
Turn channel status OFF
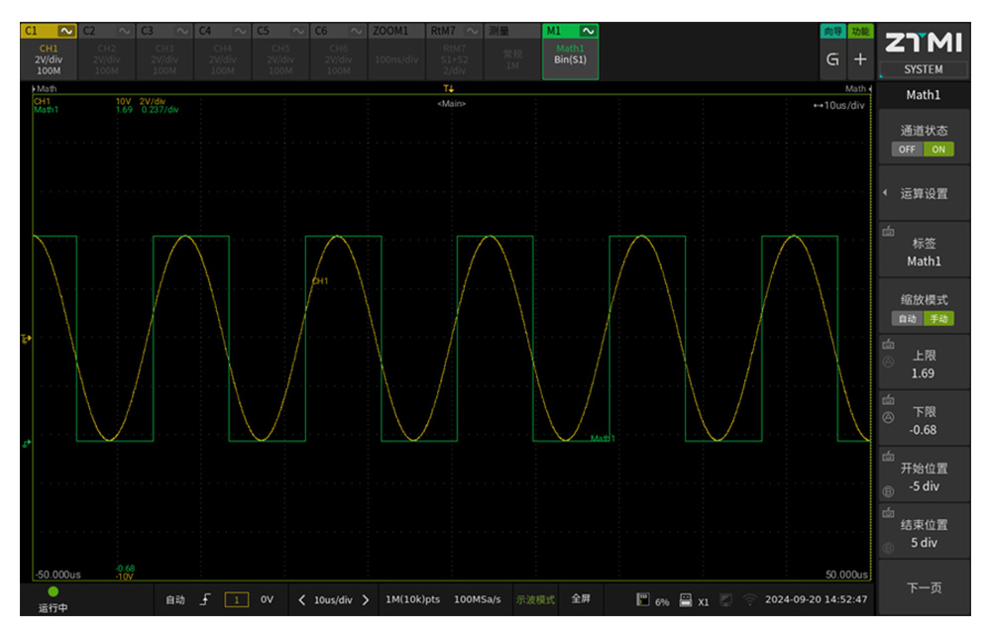click(x=907, y=150)
